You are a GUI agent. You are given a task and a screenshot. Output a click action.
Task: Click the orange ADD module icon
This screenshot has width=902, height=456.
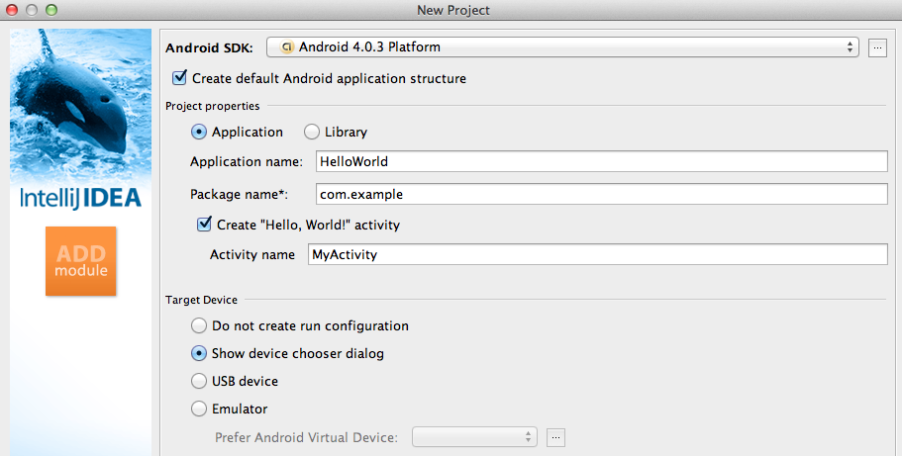pyautogui.click(x=80, y=261)
